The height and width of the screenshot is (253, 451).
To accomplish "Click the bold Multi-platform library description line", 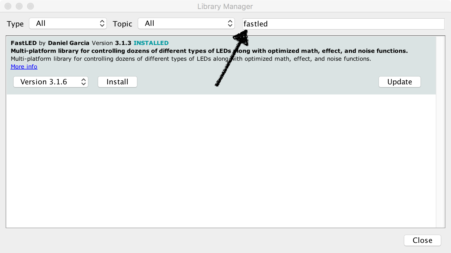I will (209, 51).
